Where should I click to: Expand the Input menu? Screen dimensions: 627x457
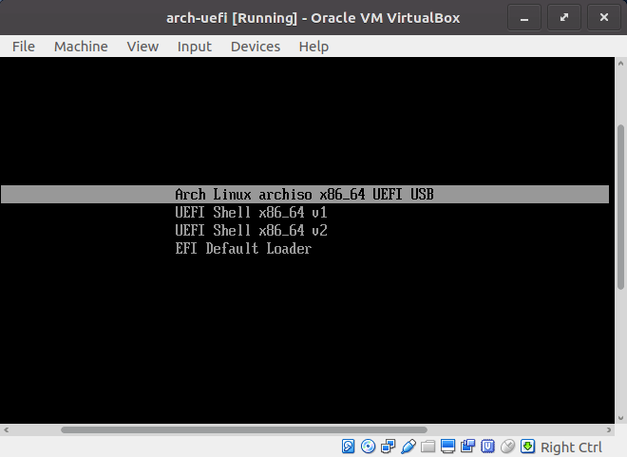pyautogui.click(x=194, y=46)
